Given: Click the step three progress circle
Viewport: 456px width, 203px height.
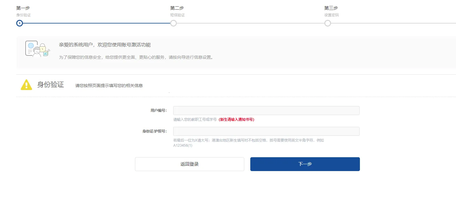Looking at the screenshot, I should pos(328,23).
